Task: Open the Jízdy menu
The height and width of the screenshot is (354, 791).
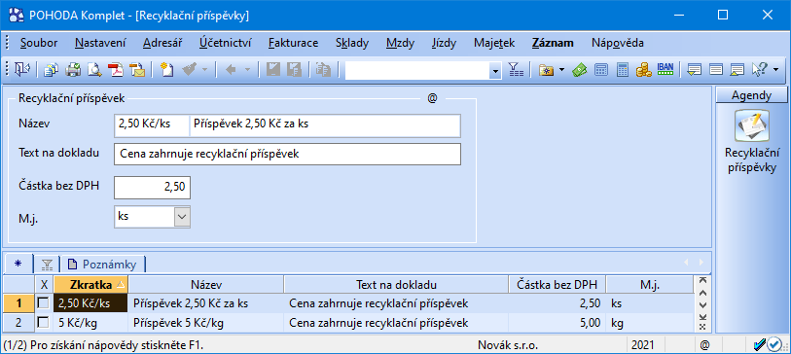Action: pos(444,43)
